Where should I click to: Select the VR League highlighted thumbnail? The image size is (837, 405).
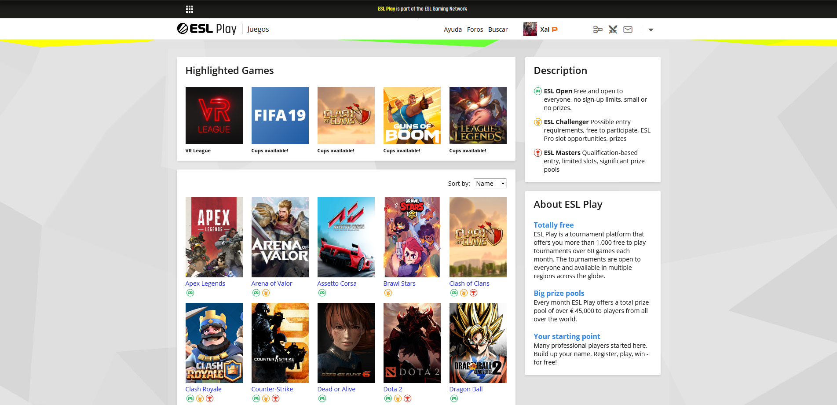(x=214, y=115)
